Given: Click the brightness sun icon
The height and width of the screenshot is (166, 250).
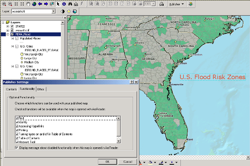Looking at the screenshot, I should coord(69,12).
